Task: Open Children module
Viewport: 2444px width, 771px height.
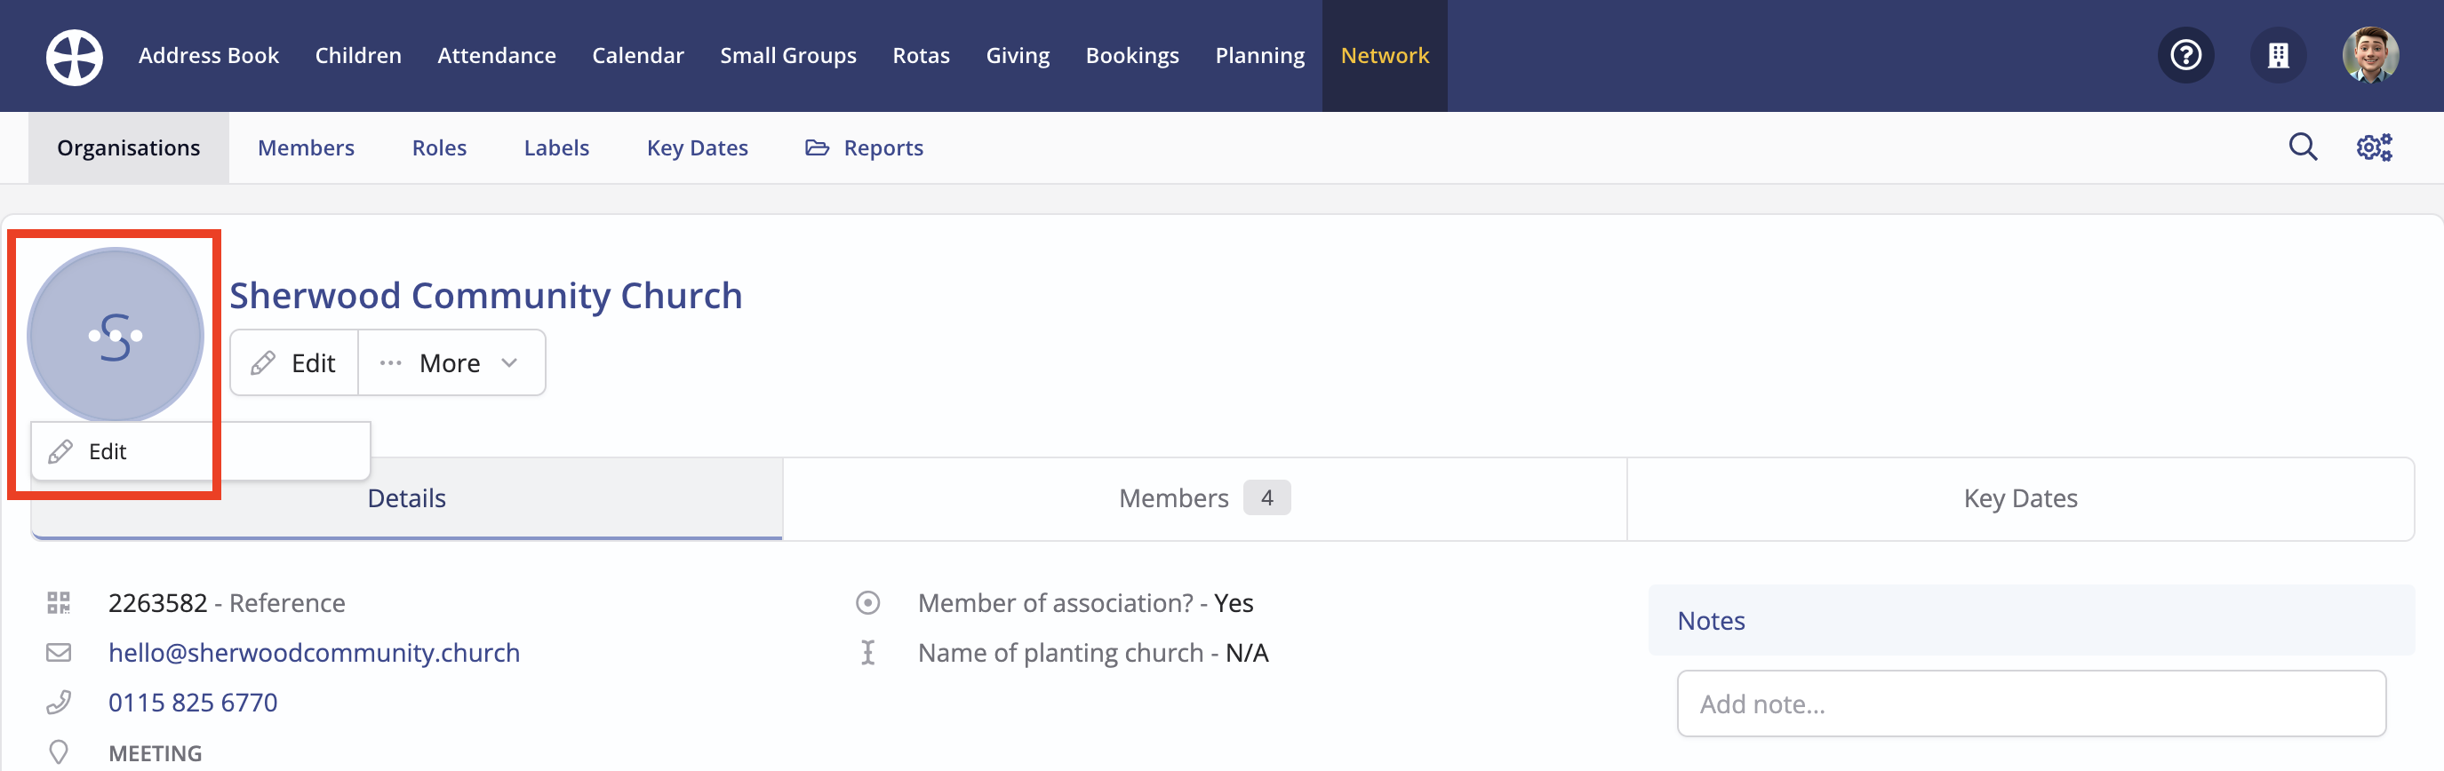Action: (357, 55)
